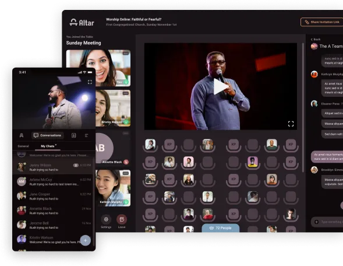Click Share Invitation Link button
Screen dimensions: 343x266
coord(322,22)
